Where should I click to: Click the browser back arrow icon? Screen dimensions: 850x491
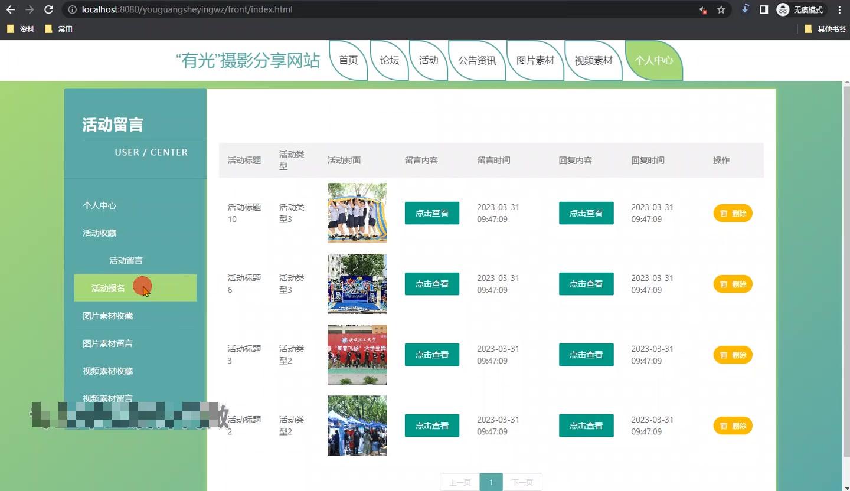tap(10, 9)
